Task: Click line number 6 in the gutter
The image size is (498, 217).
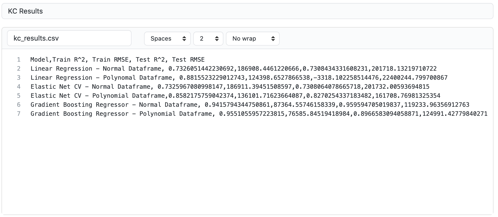Action: click(19, 105)
